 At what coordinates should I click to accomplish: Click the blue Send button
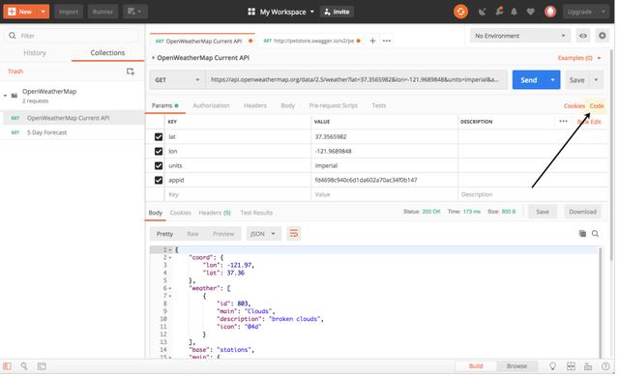[529, 80]
